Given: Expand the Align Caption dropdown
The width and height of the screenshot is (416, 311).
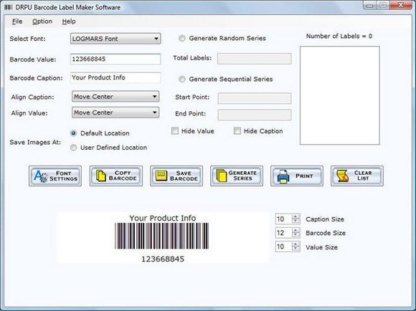Looking at the screenshot, I should click(115, 97).
